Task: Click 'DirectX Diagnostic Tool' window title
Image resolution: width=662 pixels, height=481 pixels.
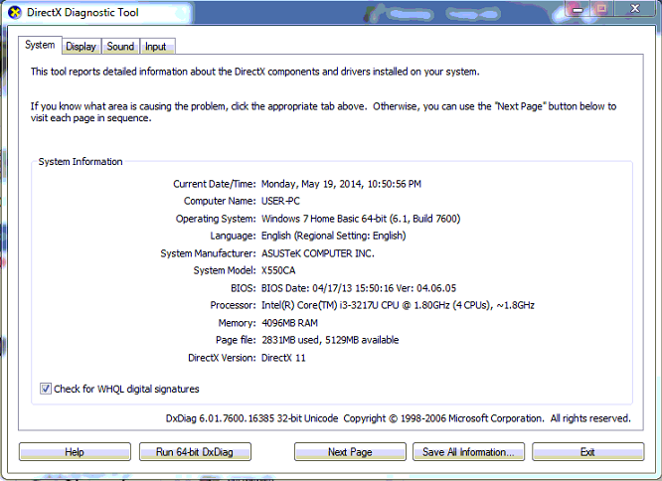Action: [83, 12]
